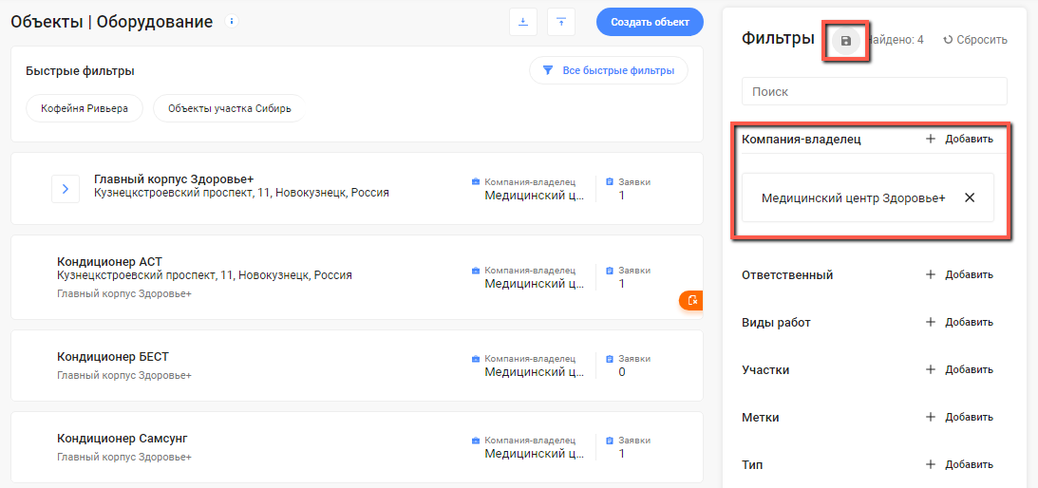Click the save filter disk icon

tap(845, 41)
